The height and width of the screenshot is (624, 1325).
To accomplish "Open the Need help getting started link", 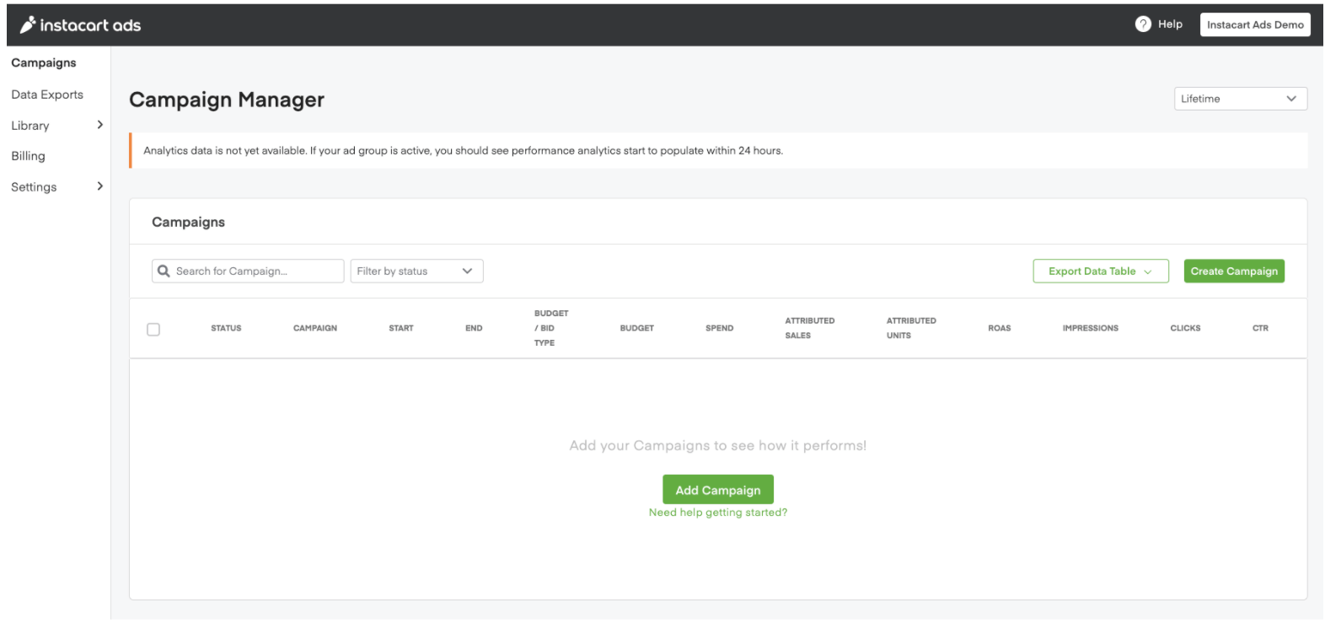I will pyautogui.click(x=717, y=513).
